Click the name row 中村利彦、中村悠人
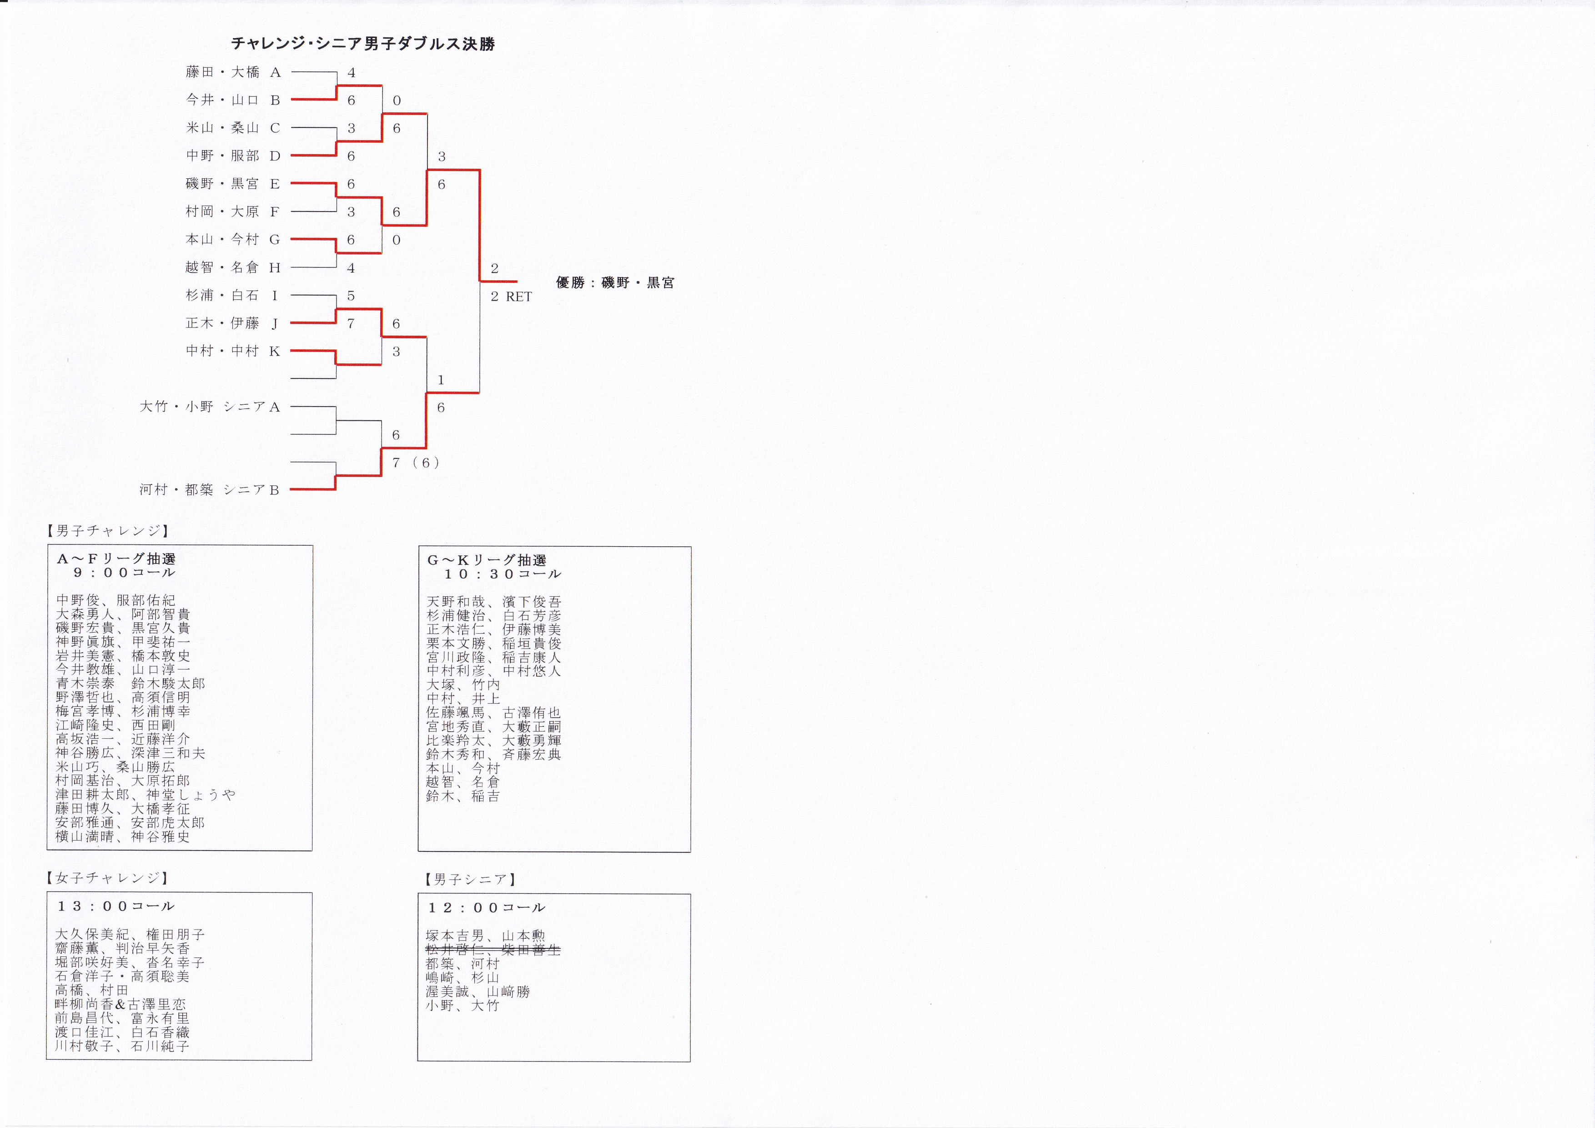Image resolution: width=1595 pixels, height=1128 pixels. (494, 671)
